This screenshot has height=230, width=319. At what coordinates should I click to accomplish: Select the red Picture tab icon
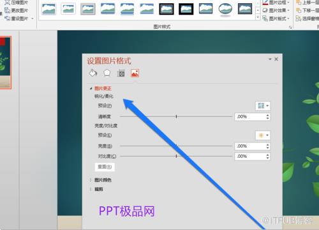point(135,73)
